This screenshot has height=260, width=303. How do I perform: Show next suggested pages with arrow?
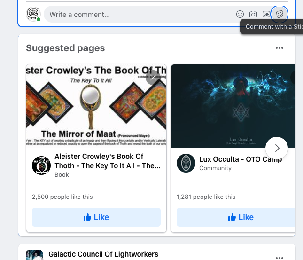coord(277,148)
